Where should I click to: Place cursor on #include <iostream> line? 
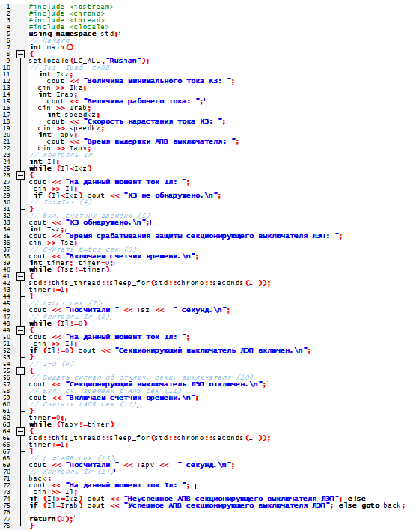point(71,7)
